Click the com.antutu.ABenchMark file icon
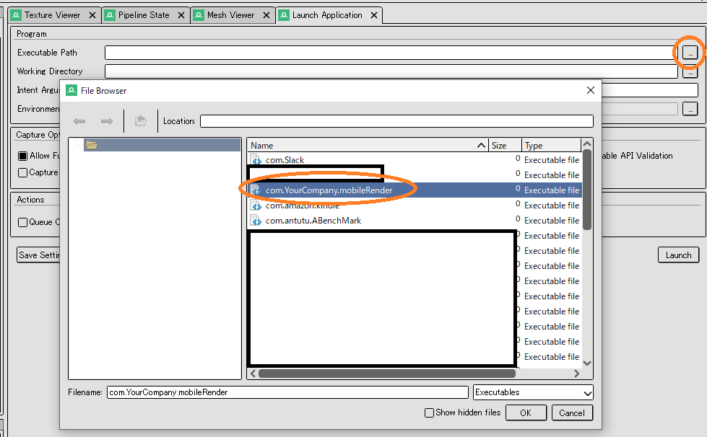Image resolution: width=707 pixels, height=437 pixels. coord(256,221)
